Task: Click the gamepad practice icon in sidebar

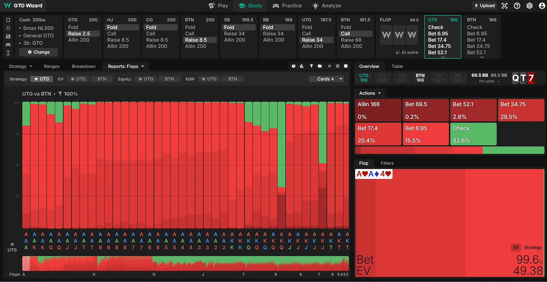Action: point(8,45)
